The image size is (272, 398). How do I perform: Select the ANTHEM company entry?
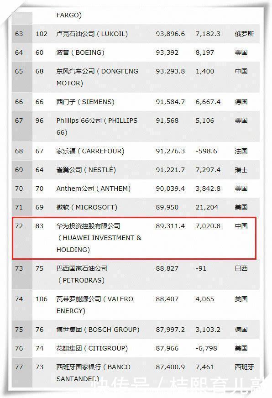[x=94, y=189]
